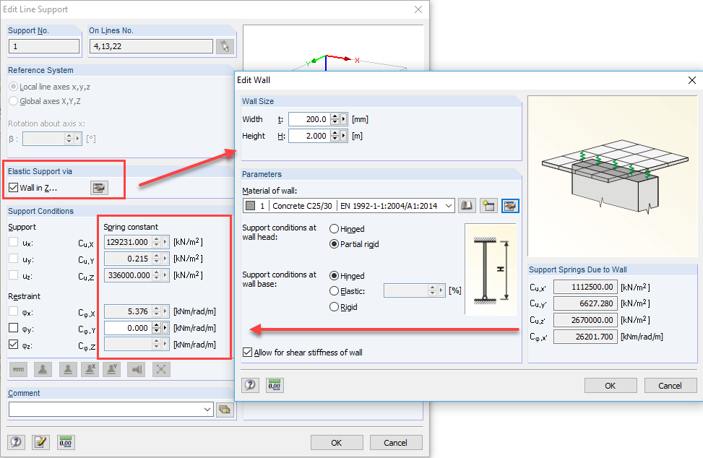The image size is (703, 458).
Task: Click the On Lines No. field containing 4,13,22
Action: coord(151,46)
